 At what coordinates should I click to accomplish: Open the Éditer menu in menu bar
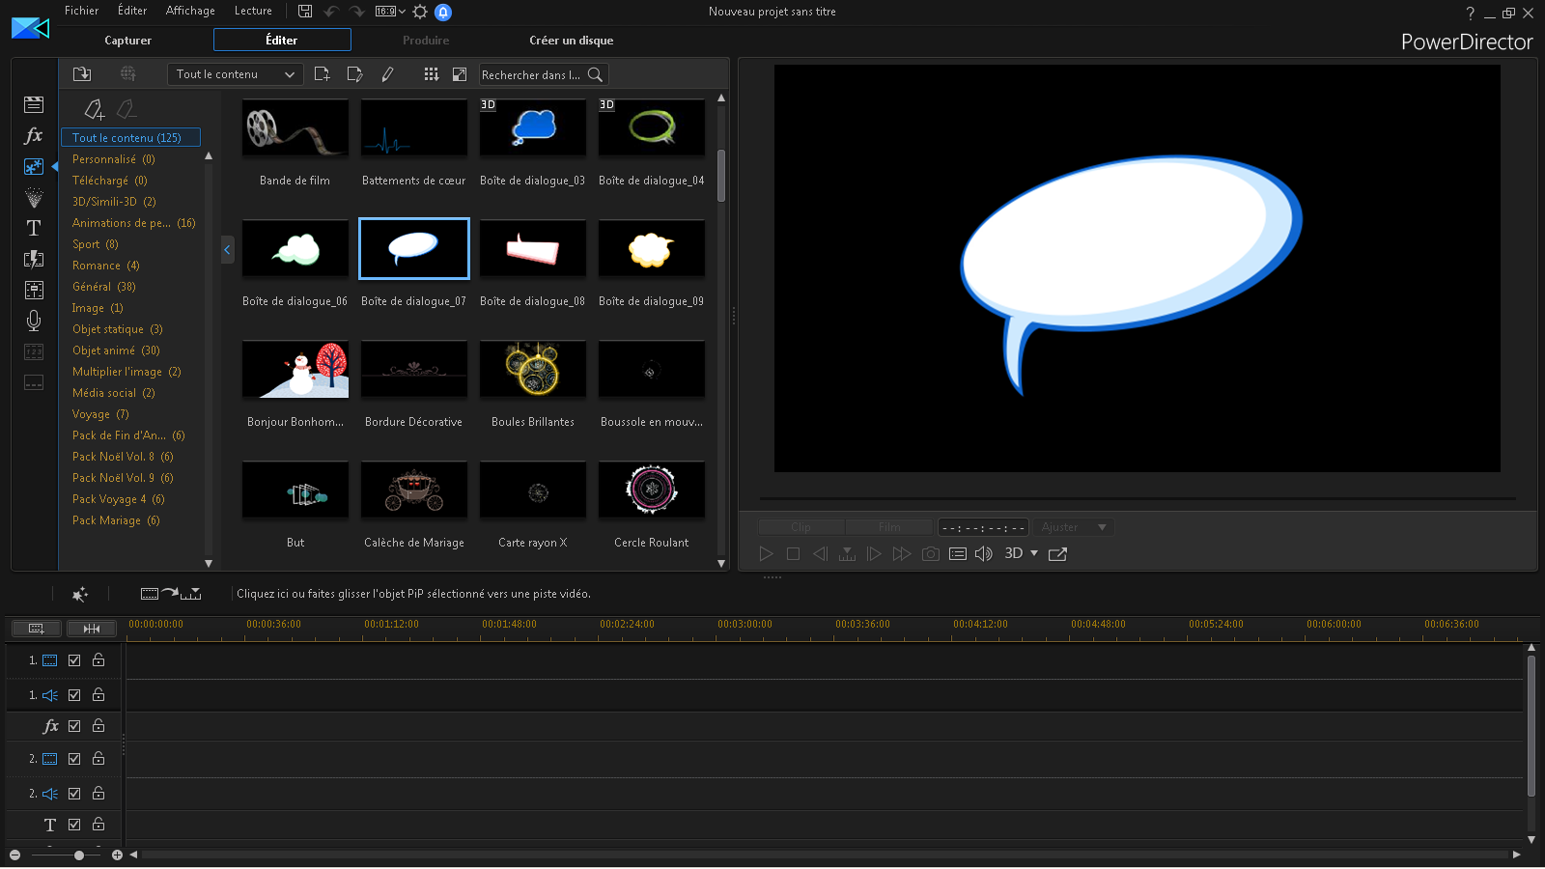tap(132, 11)
